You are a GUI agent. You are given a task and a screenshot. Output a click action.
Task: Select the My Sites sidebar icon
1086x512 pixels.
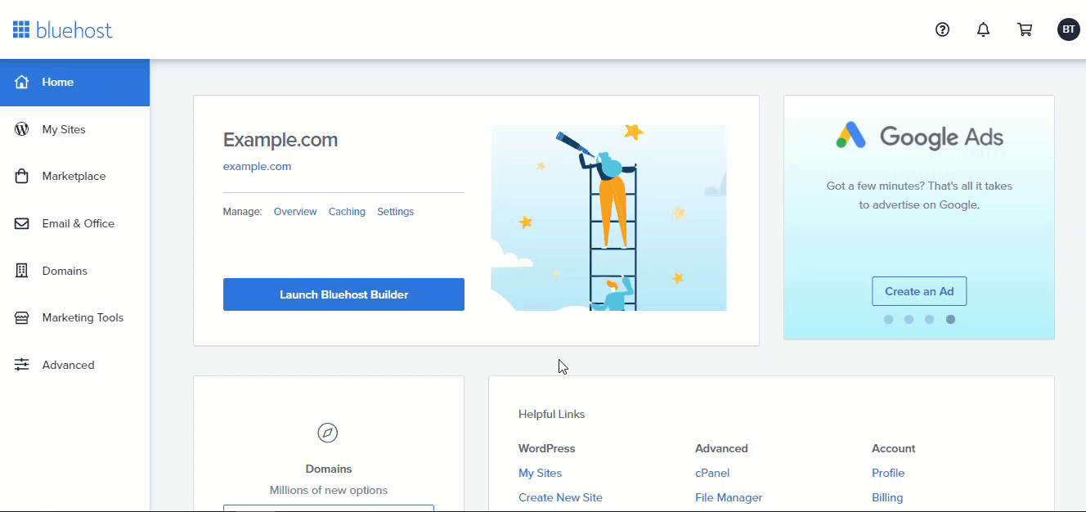pyautogui.click(x=21, y=128)
